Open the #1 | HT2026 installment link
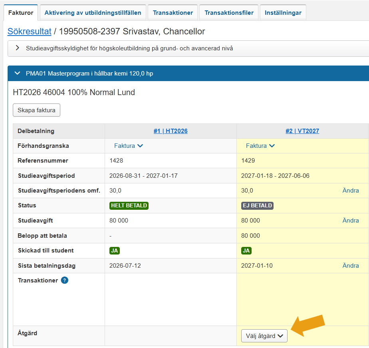This screenshot has height=348, width=369. coord(171,131)
